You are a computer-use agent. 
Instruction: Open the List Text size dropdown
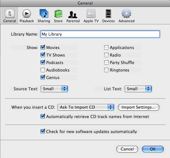coord(138,89)
